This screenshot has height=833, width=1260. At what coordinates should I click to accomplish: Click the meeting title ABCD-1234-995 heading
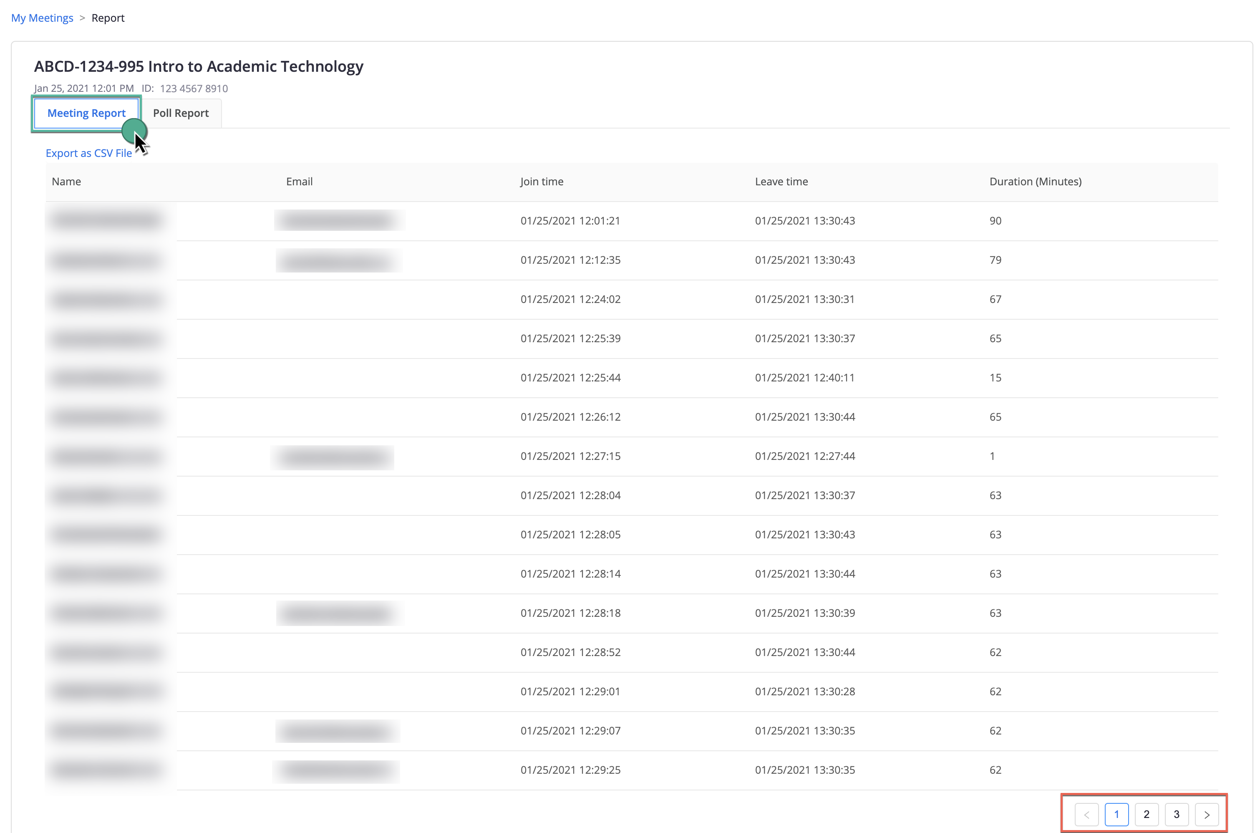pos(199,66)
